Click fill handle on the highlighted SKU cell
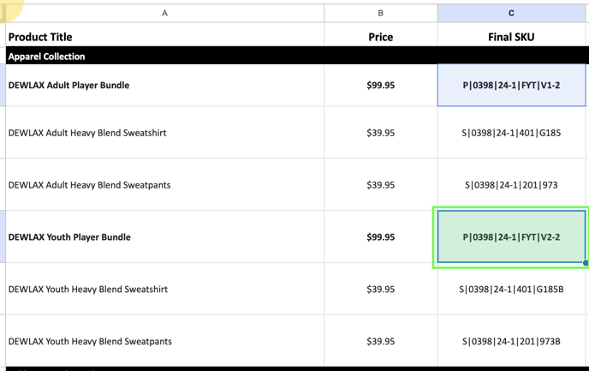 tap(586, 263)
